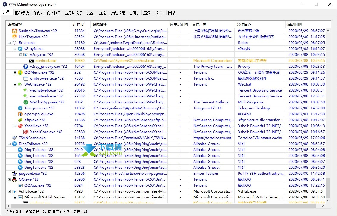Open the 设置 tab
Viewport: 337px width, 216px height.
pyautogui.click(x=90, y=13)
